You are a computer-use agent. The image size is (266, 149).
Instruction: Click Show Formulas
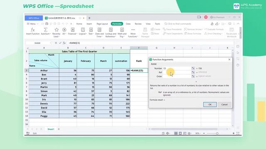coord(193,34)
